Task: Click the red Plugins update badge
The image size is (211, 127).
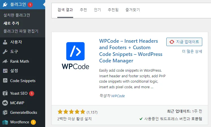Action: (30, 5)
